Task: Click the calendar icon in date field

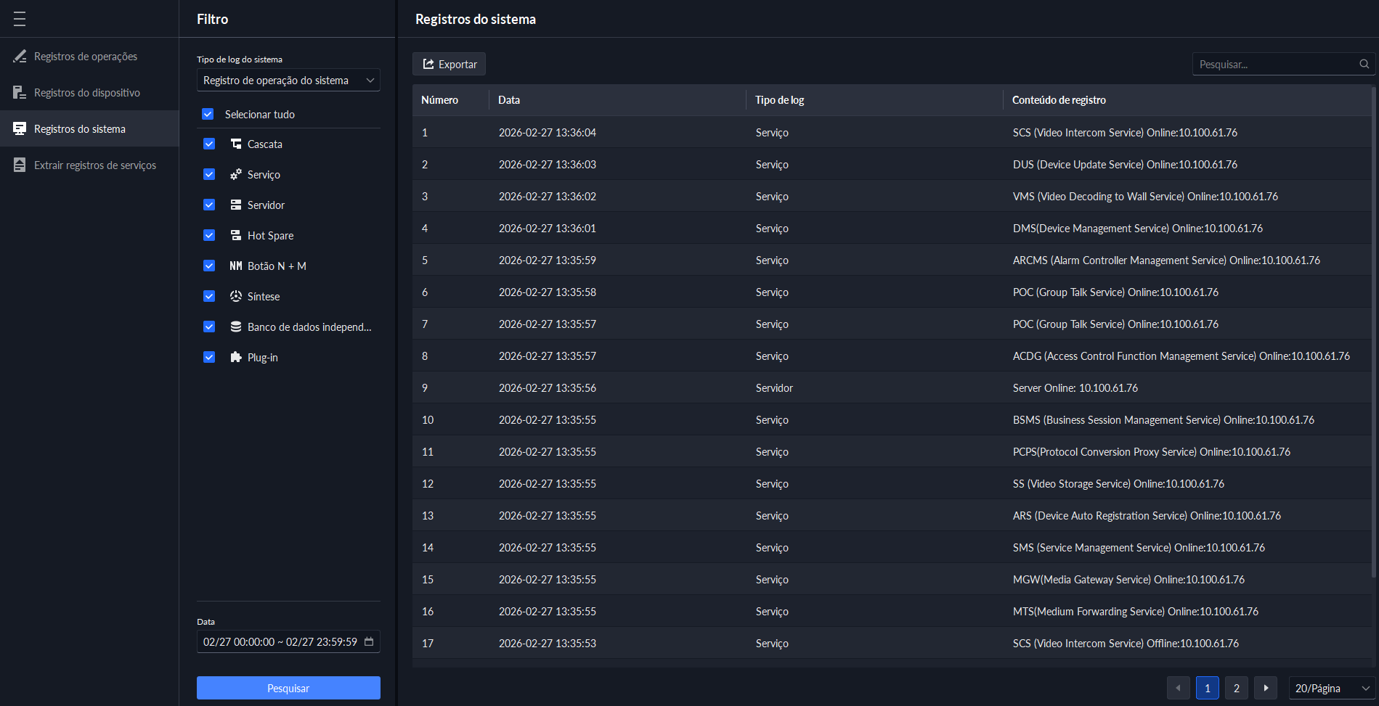Action: coord(369,641)
